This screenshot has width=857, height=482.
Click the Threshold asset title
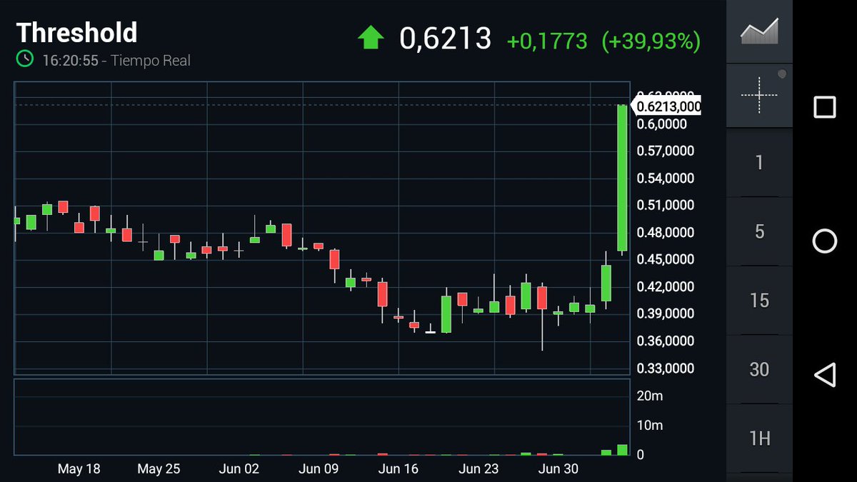(76, 33)
